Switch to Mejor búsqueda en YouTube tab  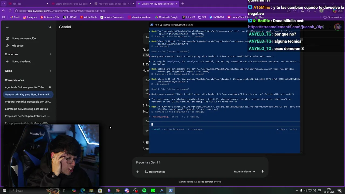(115, 4)
